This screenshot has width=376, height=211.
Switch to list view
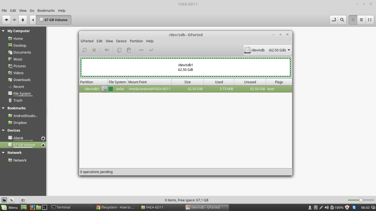click(x=361, y=20)
